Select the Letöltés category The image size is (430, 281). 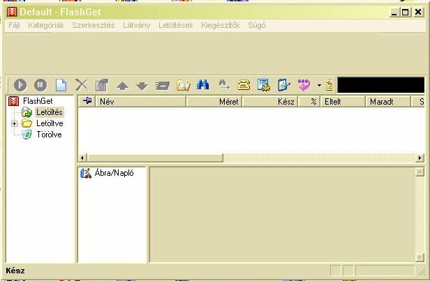(x=50, y=112)
